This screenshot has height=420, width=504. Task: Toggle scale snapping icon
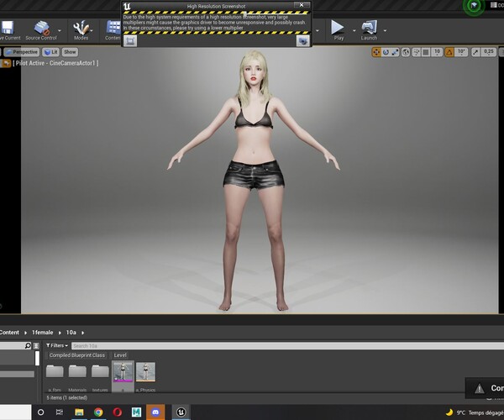point(475,52)
